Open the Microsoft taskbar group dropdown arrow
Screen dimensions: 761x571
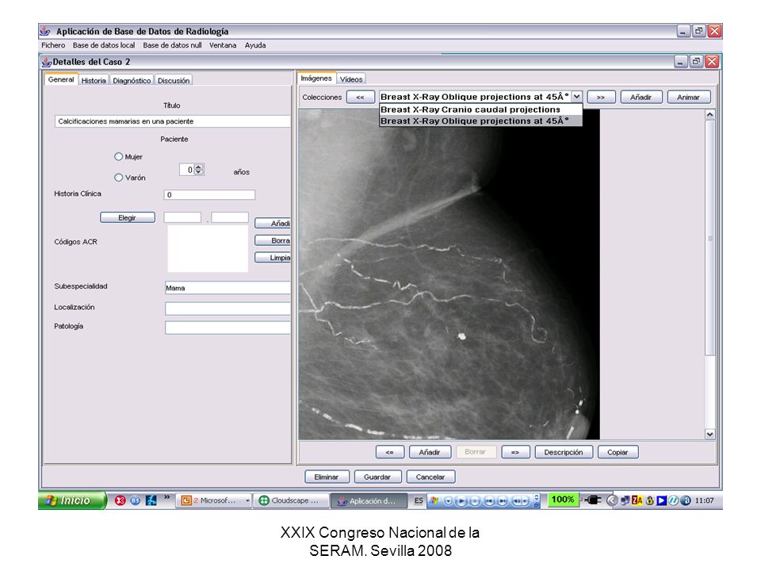[x=247, y=500]
